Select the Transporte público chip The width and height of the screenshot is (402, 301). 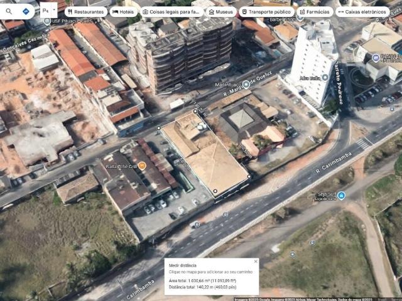(266, 12)
